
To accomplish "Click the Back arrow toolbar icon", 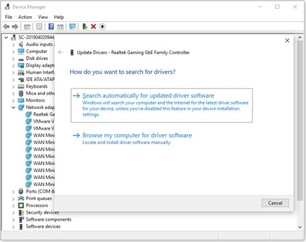I will (6, 26).
